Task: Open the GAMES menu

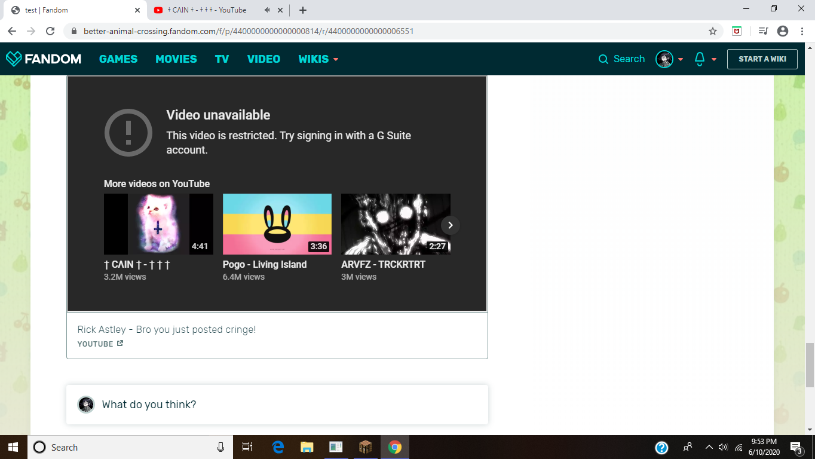Action: tap(118, 59)
